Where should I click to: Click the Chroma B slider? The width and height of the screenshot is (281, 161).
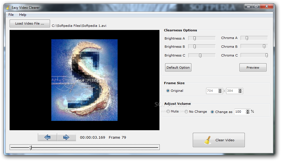pos(254,46)
